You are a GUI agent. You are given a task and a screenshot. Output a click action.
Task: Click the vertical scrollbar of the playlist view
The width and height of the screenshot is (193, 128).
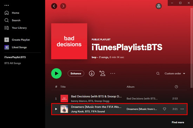[192, 48]
